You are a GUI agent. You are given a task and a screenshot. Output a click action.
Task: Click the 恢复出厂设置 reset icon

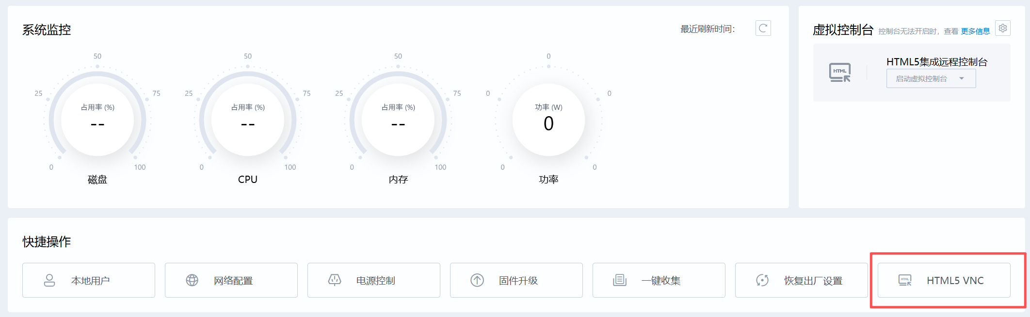(x=762, y=280)
